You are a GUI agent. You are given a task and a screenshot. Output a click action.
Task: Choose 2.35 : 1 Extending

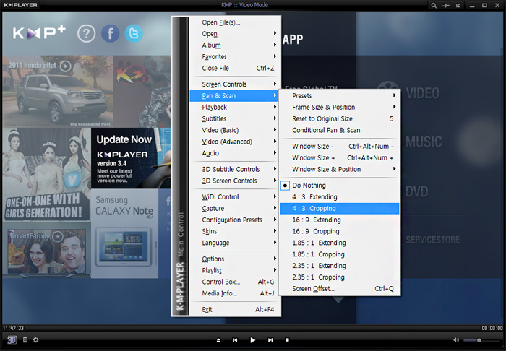[340, 266]
